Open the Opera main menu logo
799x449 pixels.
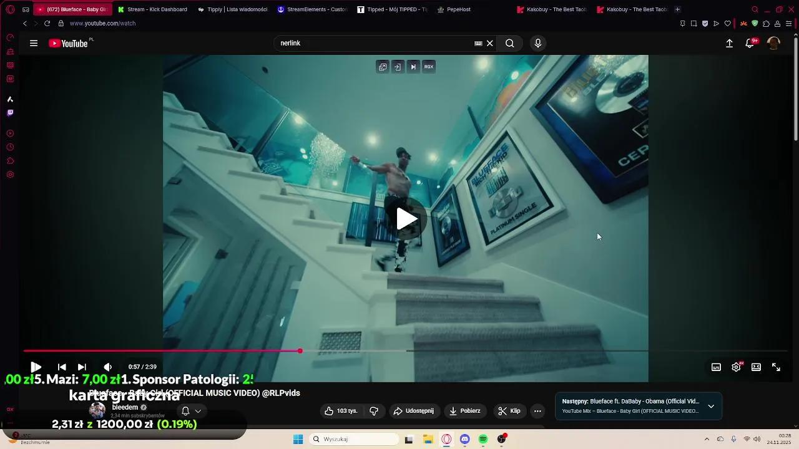click(10, 9)
